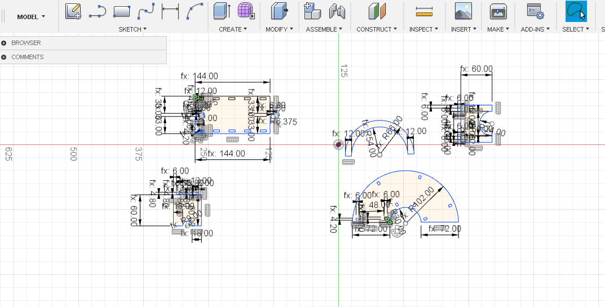Click the Select tool icon
Image resolution: width=605 pixels, height=307 pixels.
tap(576, 11)
